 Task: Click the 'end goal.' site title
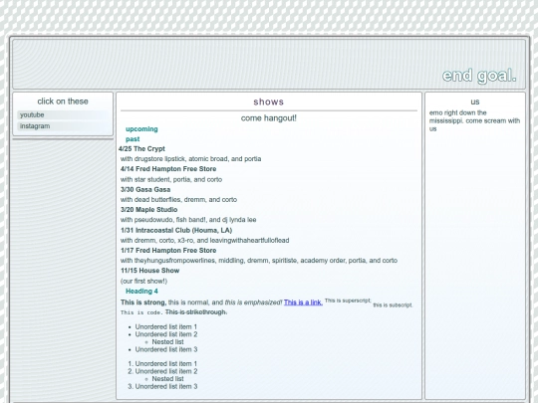point(479,76)
